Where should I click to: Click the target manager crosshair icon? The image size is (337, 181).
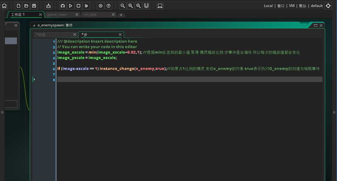[x=328, y=6]
